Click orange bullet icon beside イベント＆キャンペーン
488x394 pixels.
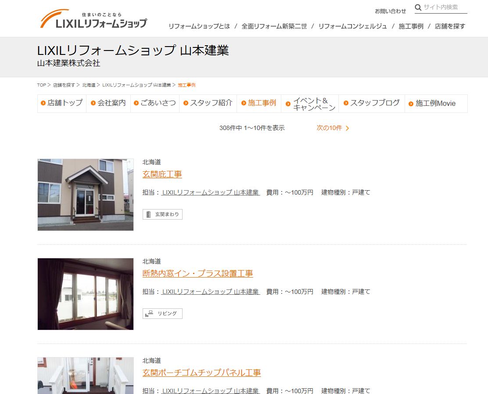(x=288, y=104)
